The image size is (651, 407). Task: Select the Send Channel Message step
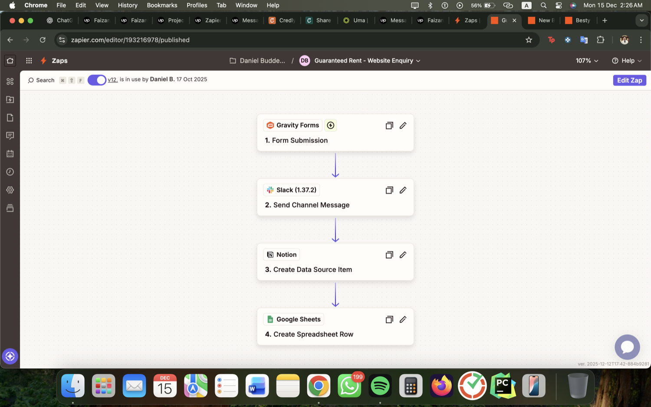(335, 198)
